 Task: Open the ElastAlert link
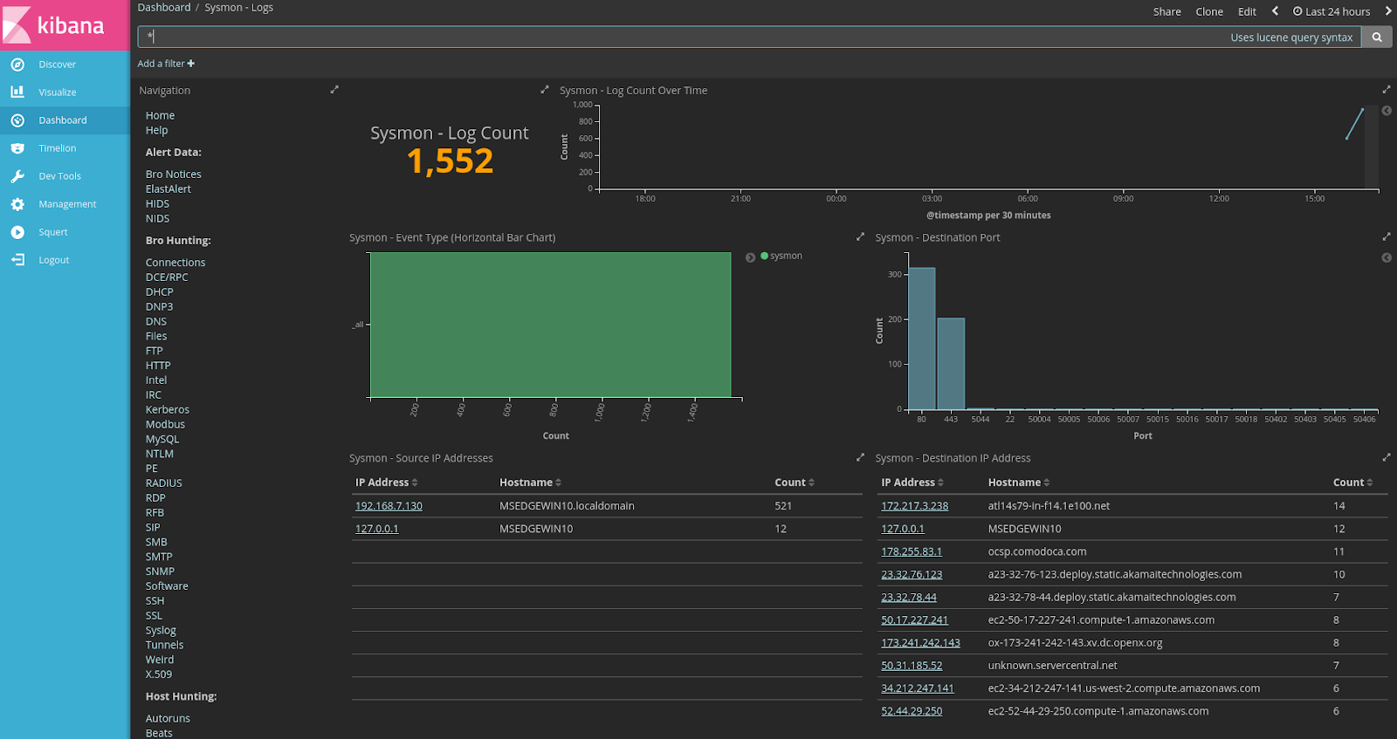point(168,189)
